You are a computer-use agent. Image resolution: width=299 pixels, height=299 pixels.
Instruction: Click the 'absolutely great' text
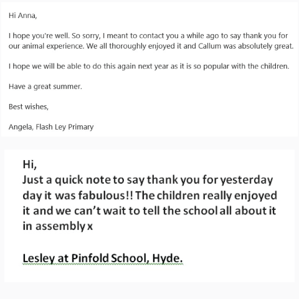(x=266, y=46)
